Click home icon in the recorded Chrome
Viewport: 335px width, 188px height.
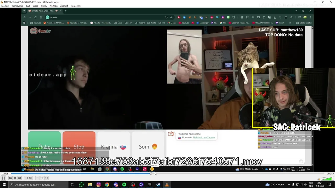[41, 17]
